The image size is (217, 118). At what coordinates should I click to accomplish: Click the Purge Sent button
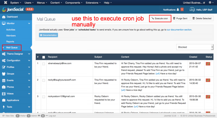(180, 18)
